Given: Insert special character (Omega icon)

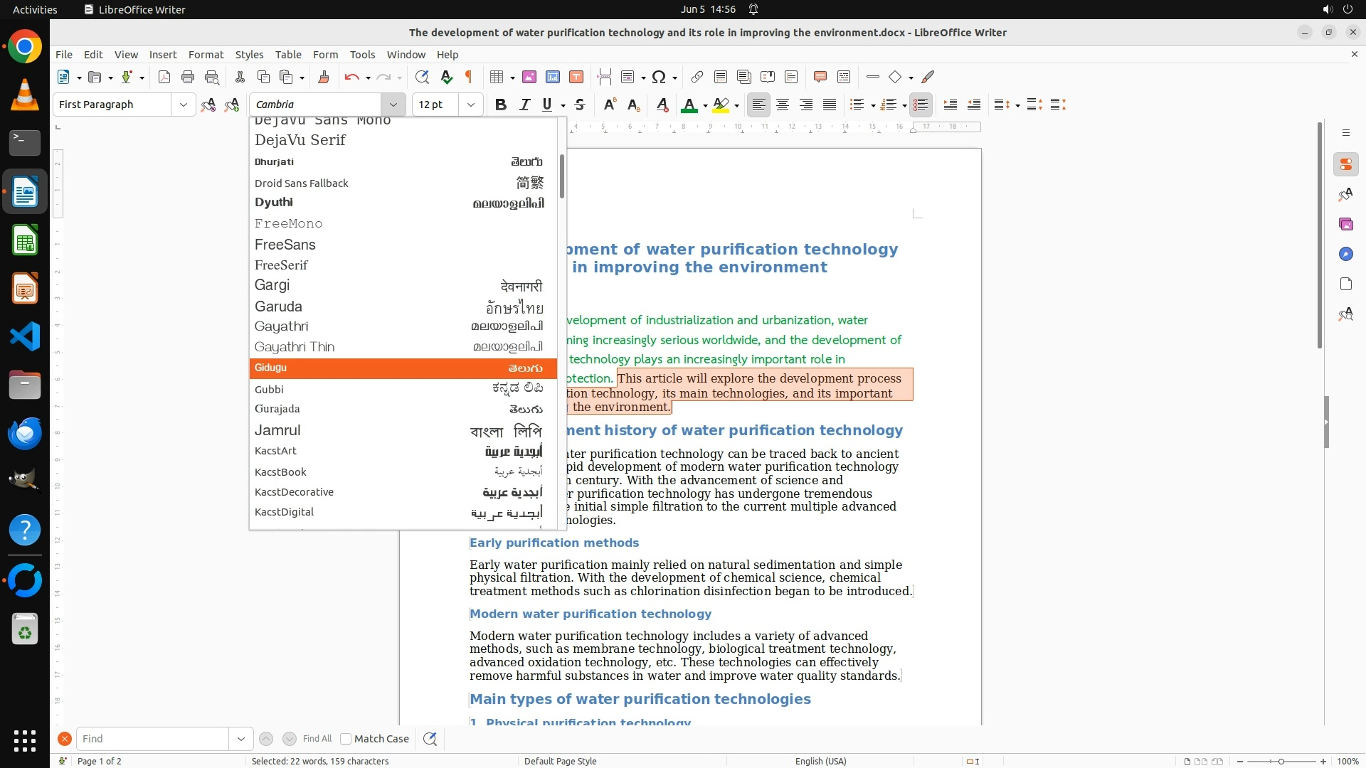Looking at the screenshot, I should (659, 77).
